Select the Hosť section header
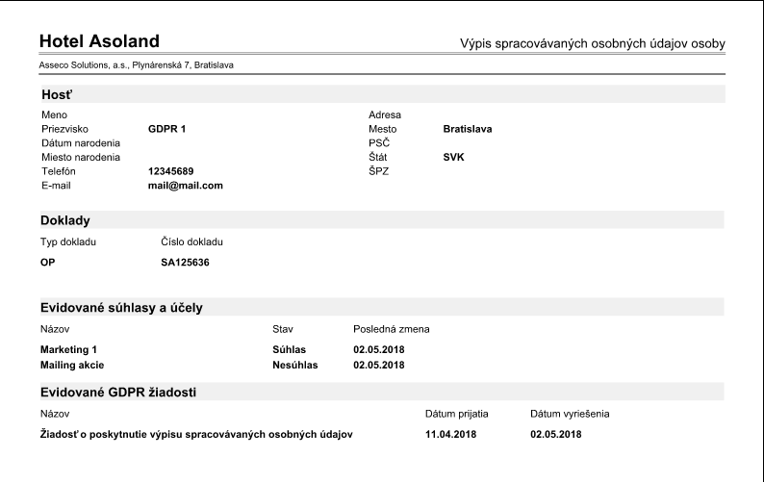 pos(58,94)
